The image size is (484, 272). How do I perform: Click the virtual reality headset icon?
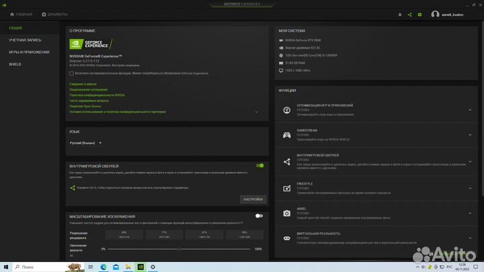point(287,238)
